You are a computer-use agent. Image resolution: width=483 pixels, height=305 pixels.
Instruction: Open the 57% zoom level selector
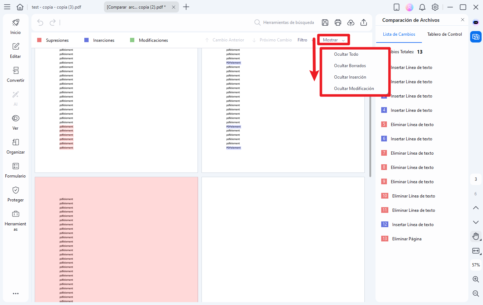[475, 265]
